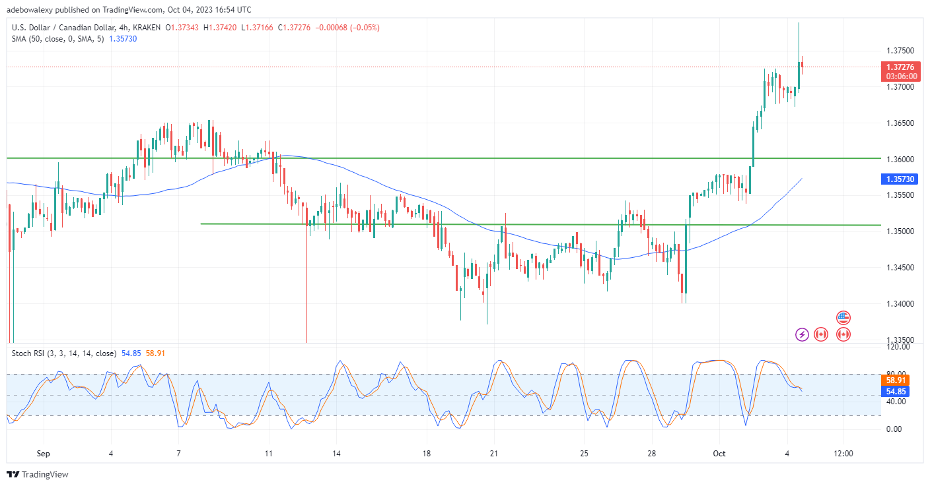Click the 1.34500 price axis label

point(900,268)
